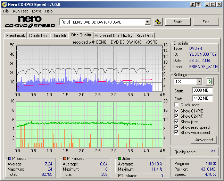Open the Run Test menu
The image size is (224, 181).
coord(20,11)
